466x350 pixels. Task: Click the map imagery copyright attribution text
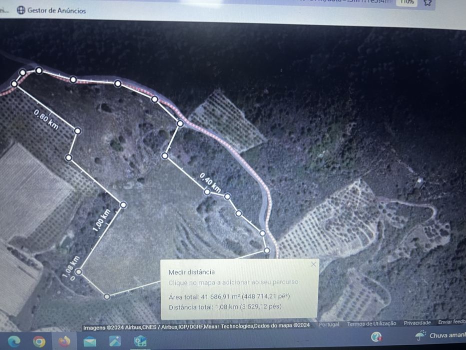point(196,327)
